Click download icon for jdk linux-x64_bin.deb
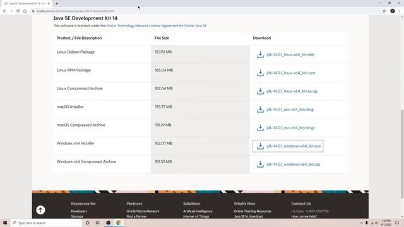This screenshot has height=227, width=404. (x=260, y=55)
